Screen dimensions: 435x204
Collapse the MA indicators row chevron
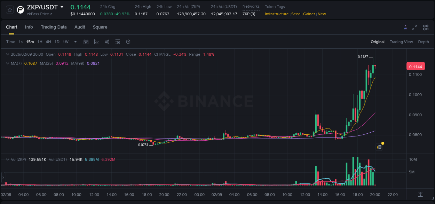pyautogui.click(x=7, y=63)
